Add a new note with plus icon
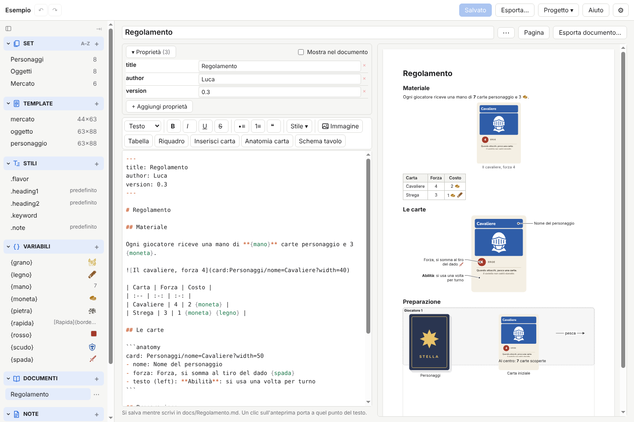The image size is (634, 422). tap(97, 415)
